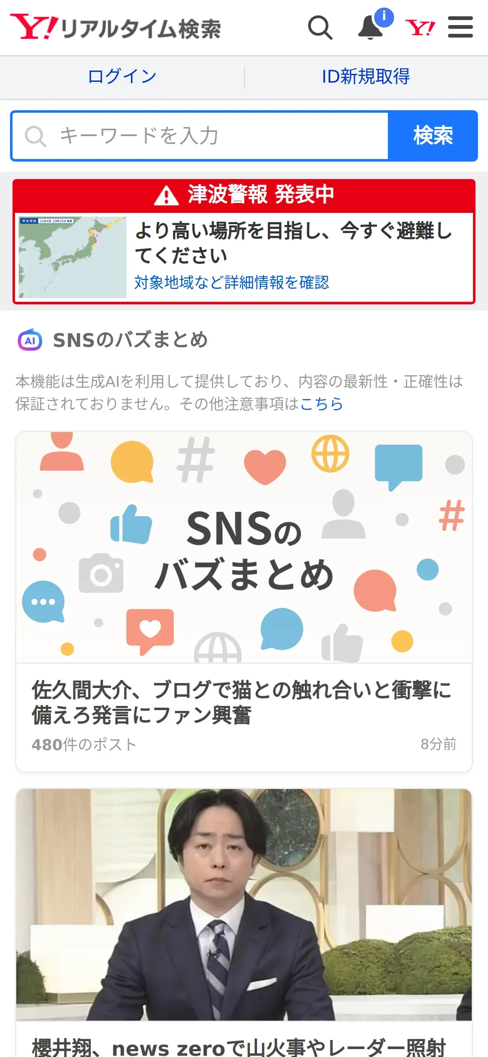The width and height of the screenshot is (488, 1057).
Task: Tap the magnifier icon inside keyword field
Action: [35, 136]
